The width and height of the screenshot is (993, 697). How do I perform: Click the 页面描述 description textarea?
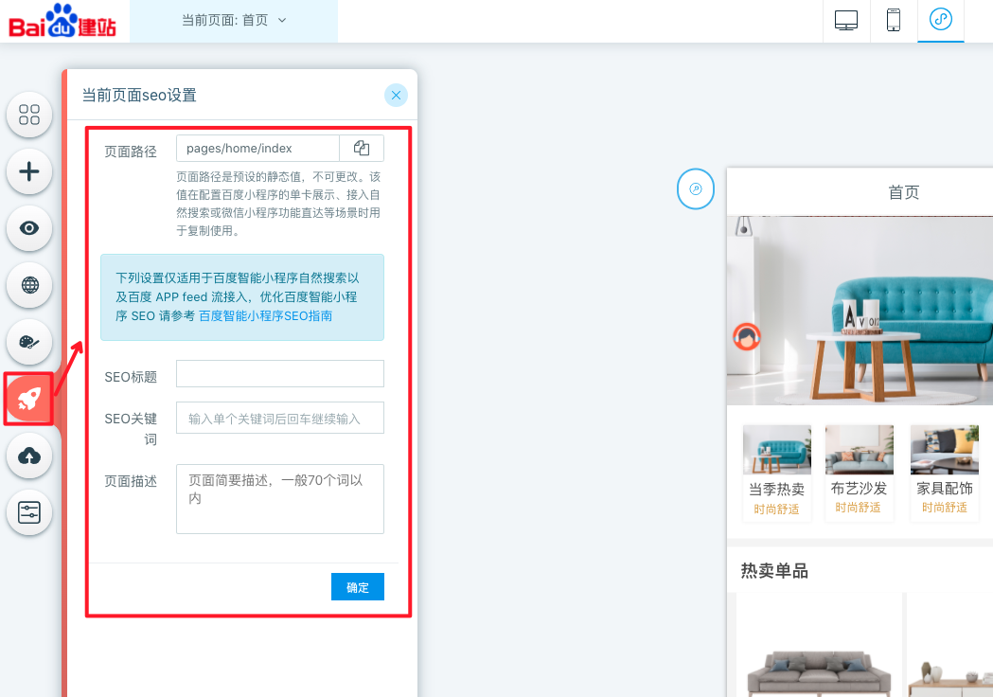(x=280, y=499)
